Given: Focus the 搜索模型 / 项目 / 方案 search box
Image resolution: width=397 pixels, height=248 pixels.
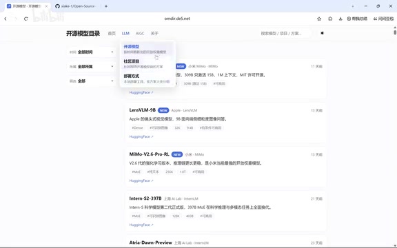Looking at the screenshot, I should coord(285,33).
